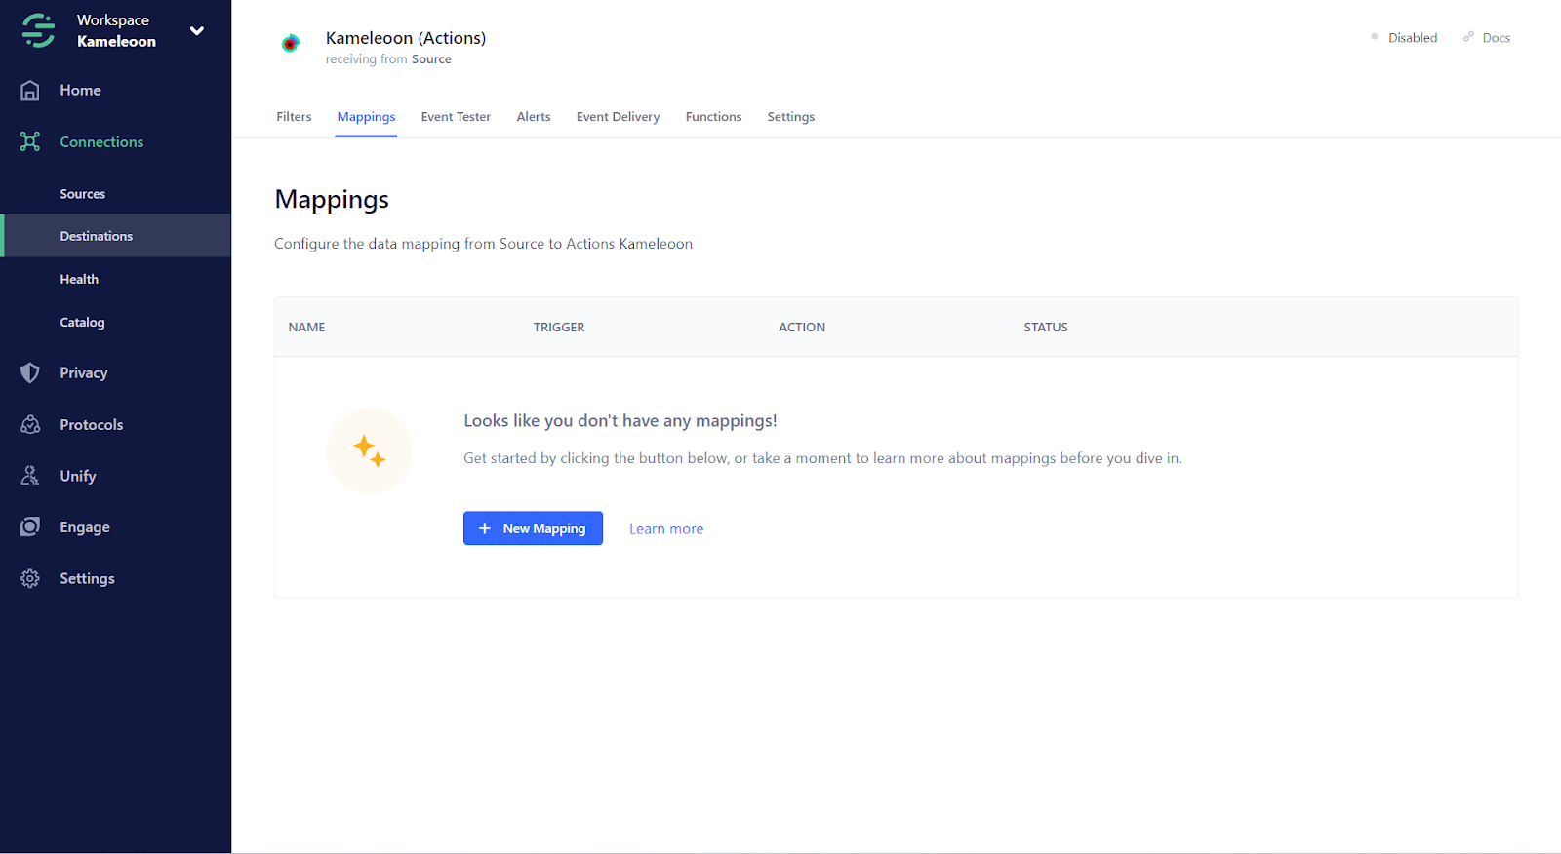The width and height of the screenshot is (1561, 854).
Task: Open the Event Delivery tab
Action: click(618, 117)
